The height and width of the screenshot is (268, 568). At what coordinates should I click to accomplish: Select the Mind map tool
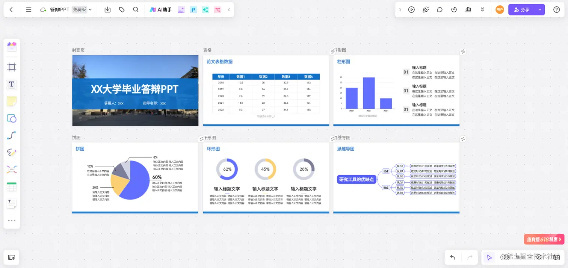click(12, 170)
